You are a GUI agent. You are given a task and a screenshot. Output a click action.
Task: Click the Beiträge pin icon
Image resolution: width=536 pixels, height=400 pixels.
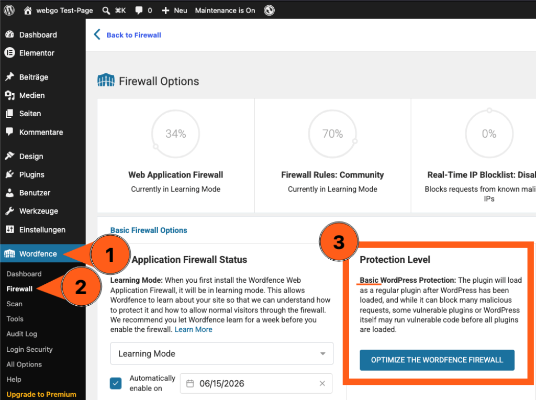tap(9, 77)
